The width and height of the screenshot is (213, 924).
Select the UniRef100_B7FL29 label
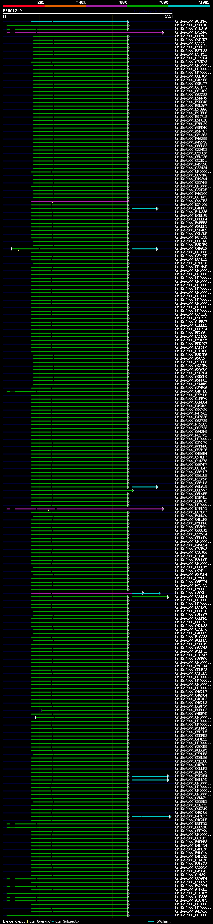(x=191, y=124)
